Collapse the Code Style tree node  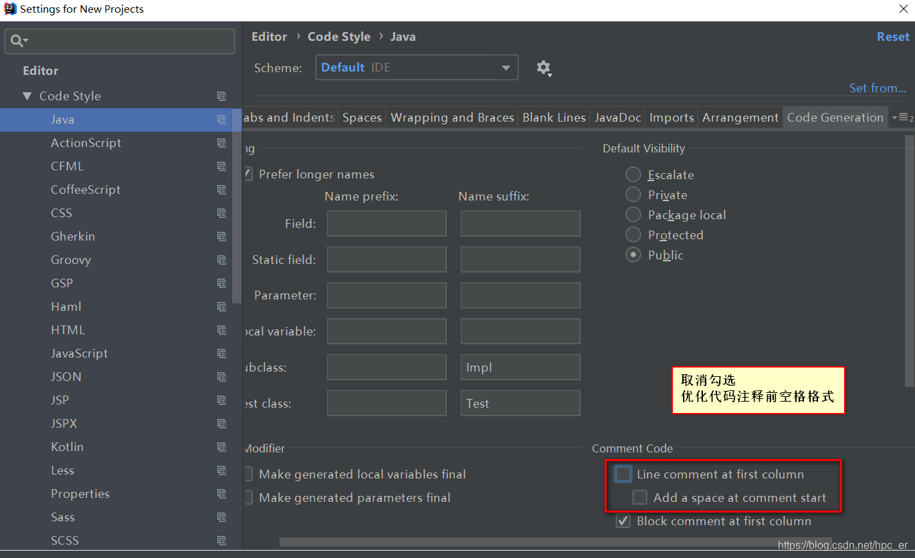coord(27,96)
